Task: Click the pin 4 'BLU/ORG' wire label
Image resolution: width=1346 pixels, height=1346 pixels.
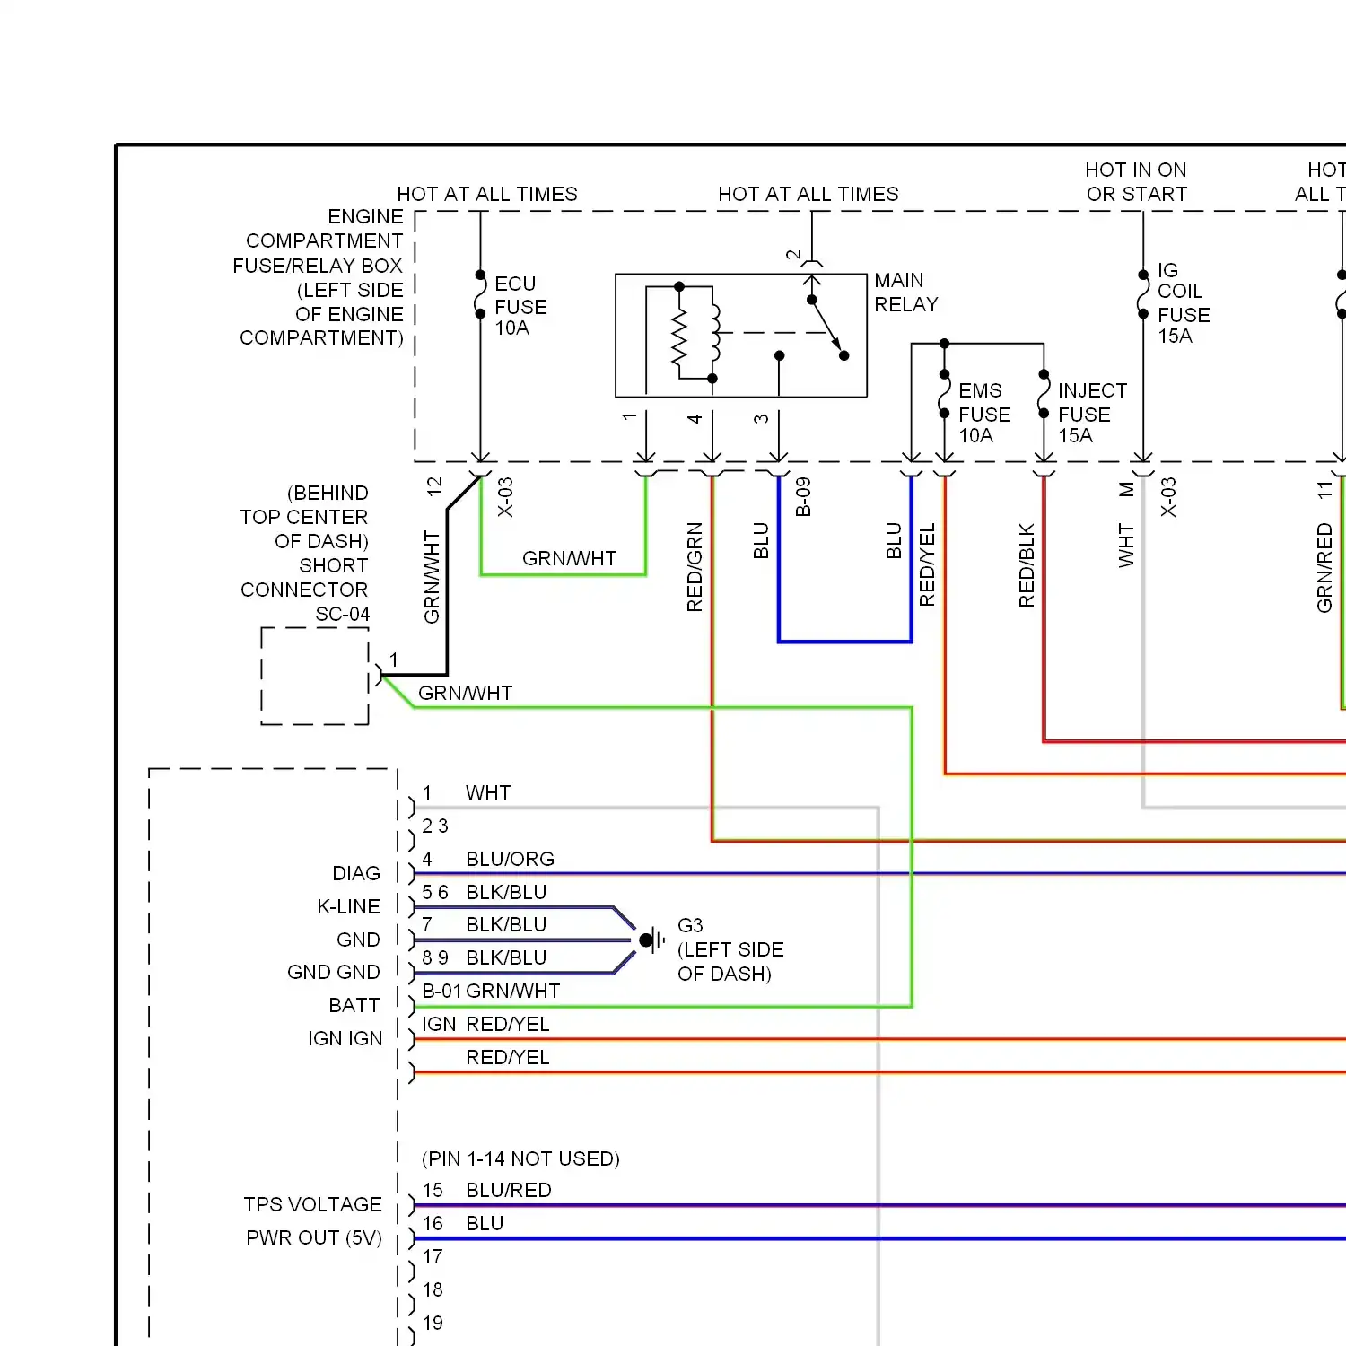Action: (510, 859)
